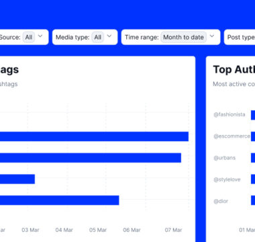The height and width of the screenshot is (242, 255).
Task: Open the @urbans author label
Action: [x=224, y=158]
